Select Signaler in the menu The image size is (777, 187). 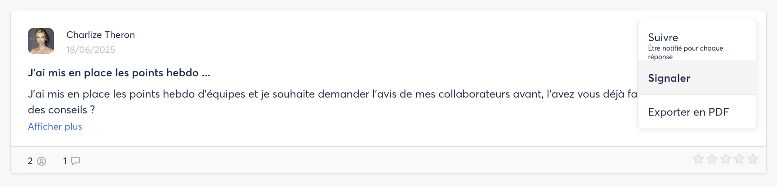point(669,78)
